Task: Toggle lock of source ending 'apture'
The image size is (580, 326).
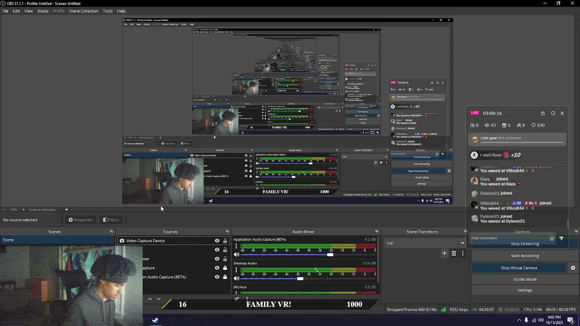Action: (225, 268)
